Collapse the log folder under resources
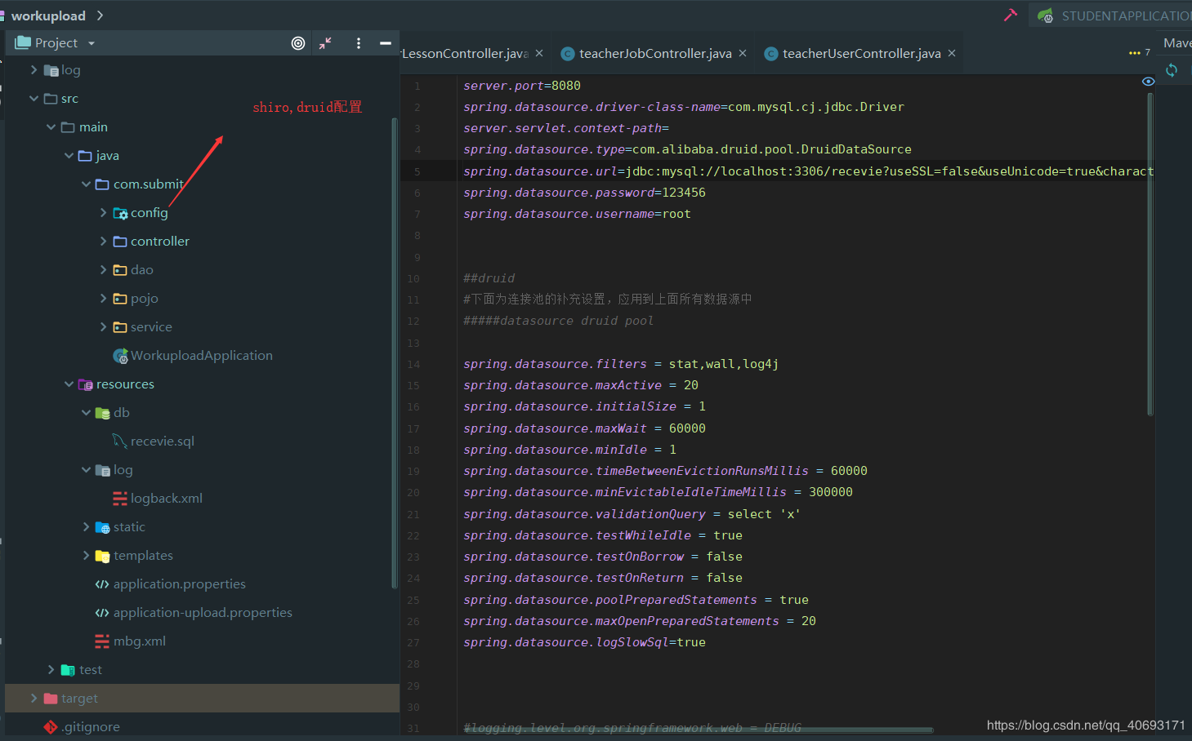1192x741 pixels. point(86,470)
